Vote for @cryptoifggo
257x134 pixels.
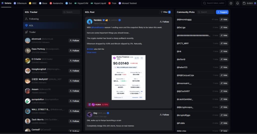pyautogui.click(x=224, y=115)
